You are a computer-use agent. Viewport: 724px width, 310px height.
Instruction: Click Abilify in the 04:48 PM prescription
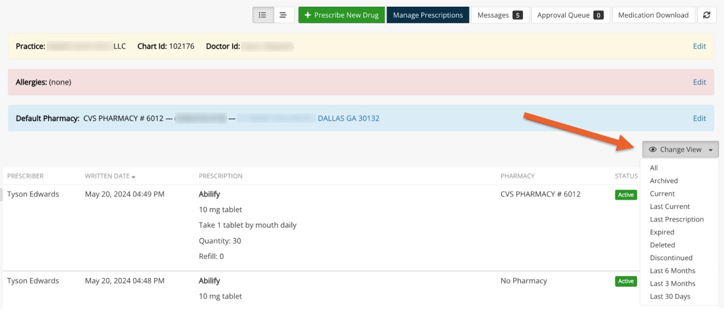coord(209,281)
